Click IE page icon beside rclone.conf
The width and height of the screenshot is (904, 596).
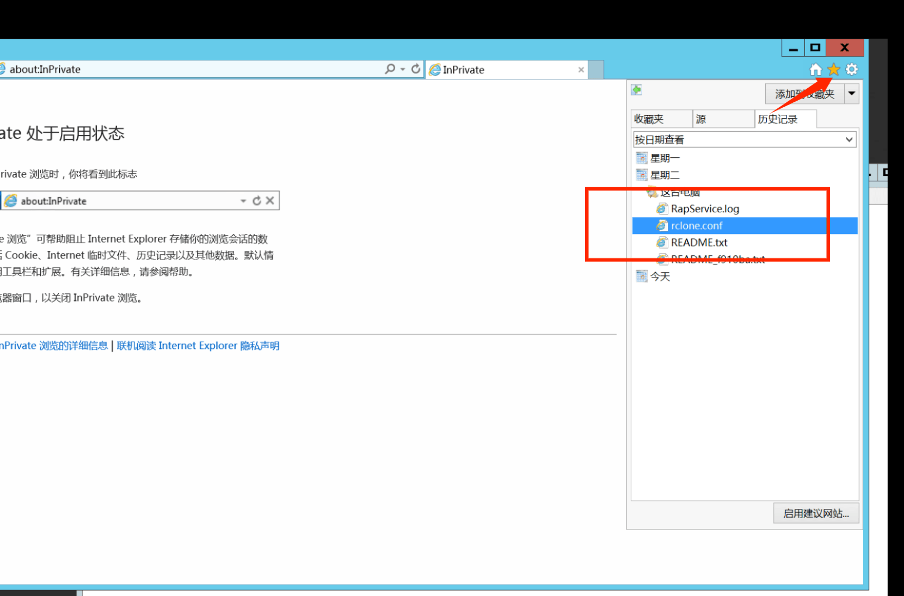click(x=662, y=226)
